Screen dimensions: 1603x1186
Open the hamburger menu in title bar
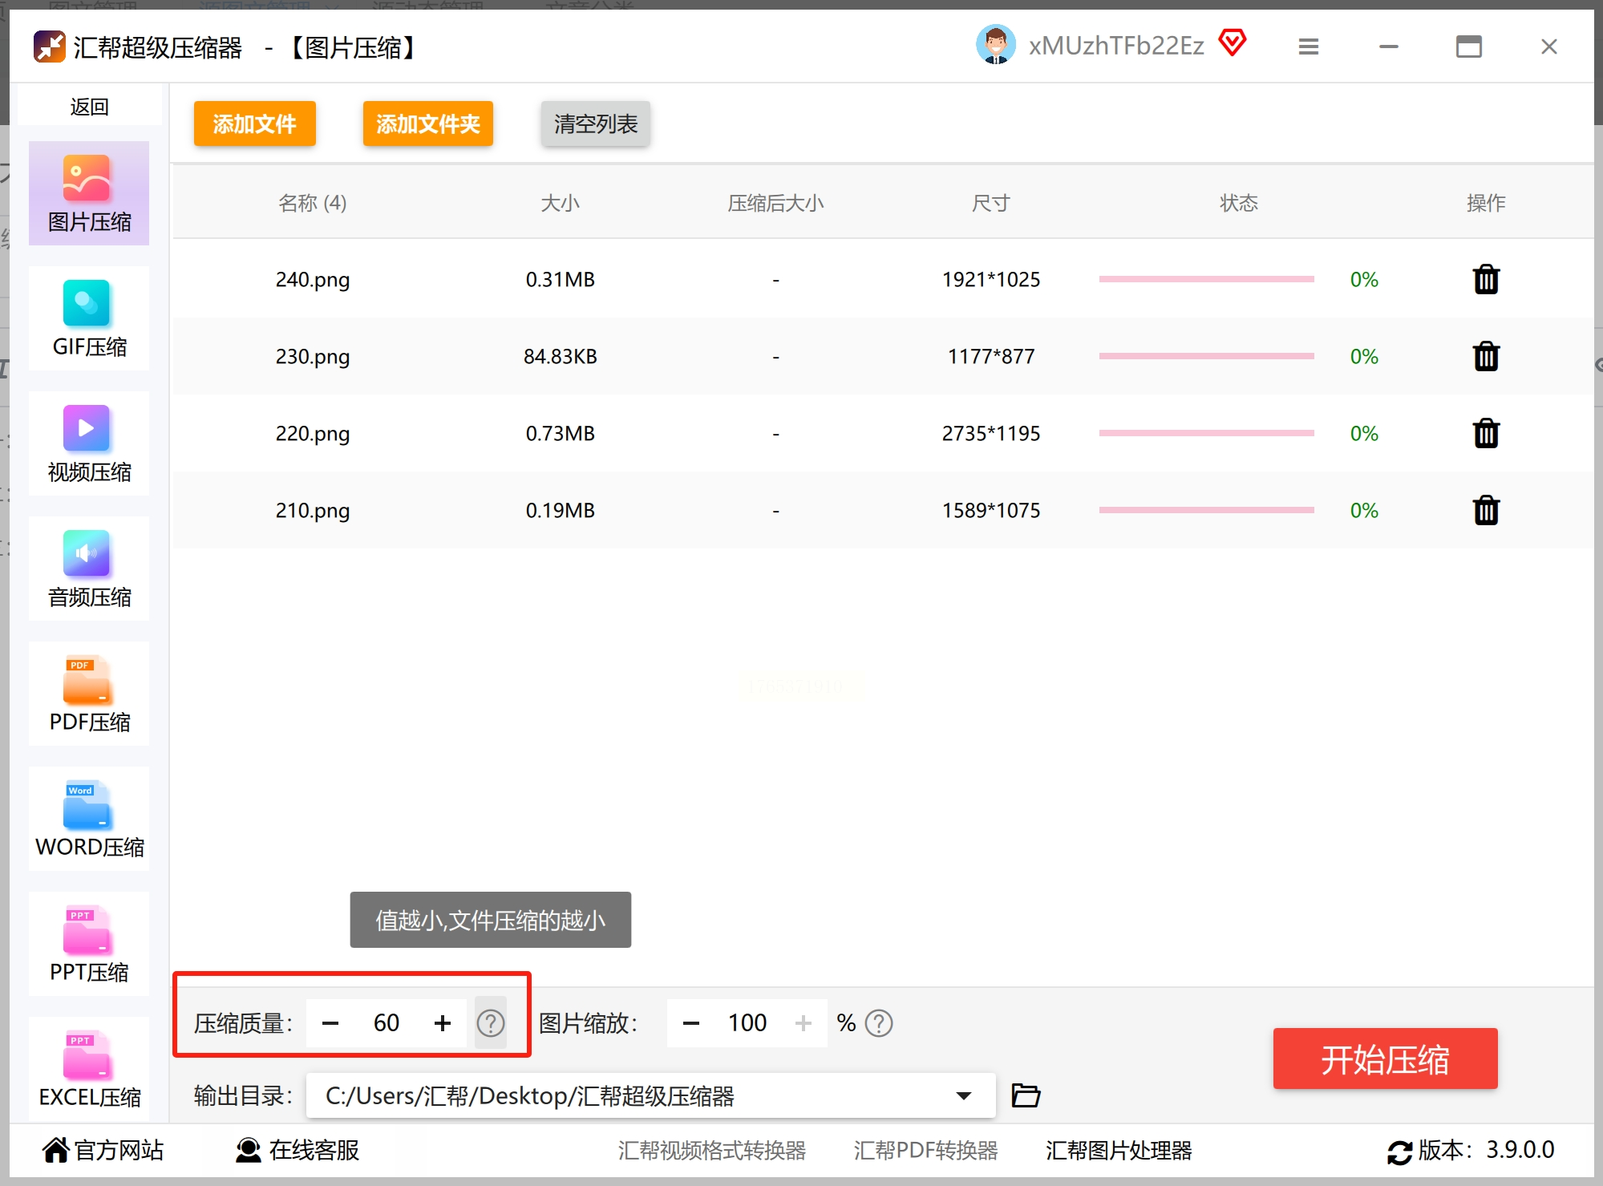coord(1309,47)
